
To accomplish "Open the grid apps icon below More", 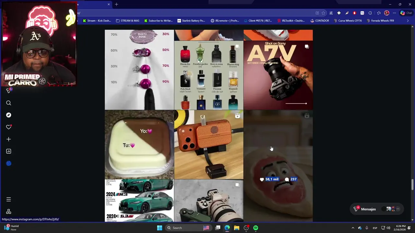I will [9, 212].
